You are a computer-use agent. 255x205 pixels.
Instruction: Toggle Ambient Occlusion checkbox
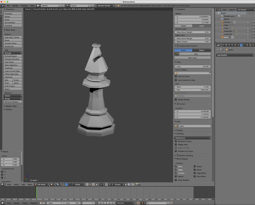(x=176, y=151)
